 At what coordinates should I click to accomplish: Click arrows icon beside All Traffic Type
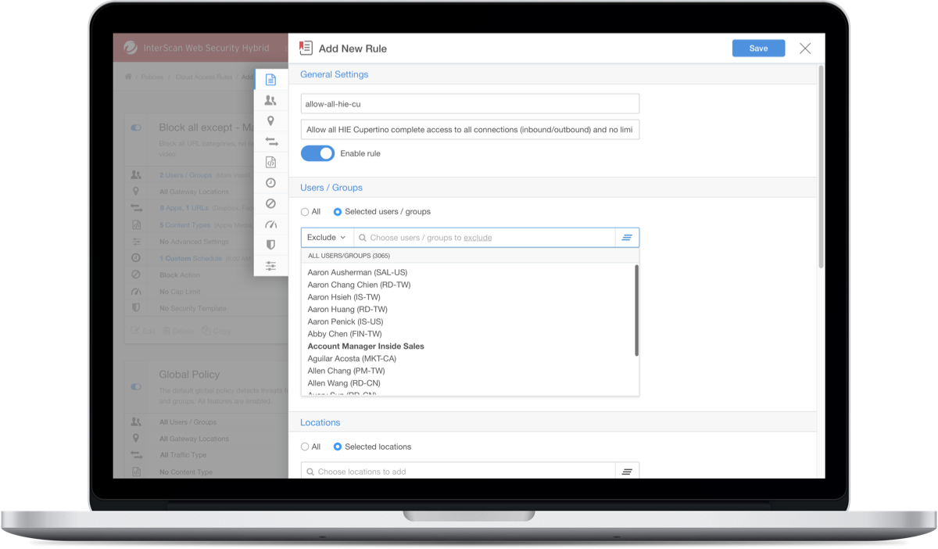tap(136, 455)
